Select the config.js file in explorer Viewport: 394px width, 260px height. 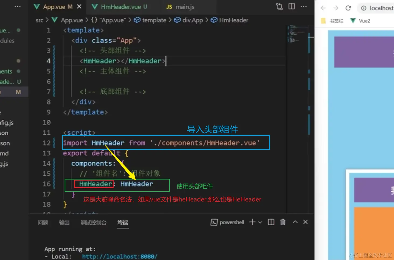pyautogui.click(x=7, y=123)
